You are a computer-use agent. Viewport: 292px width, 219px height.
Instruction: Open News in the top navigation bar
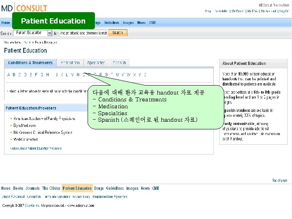click(x=142, y=23)
